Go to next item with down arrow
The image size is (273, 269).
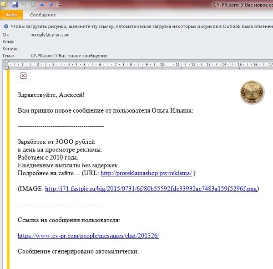pos(51,5)
